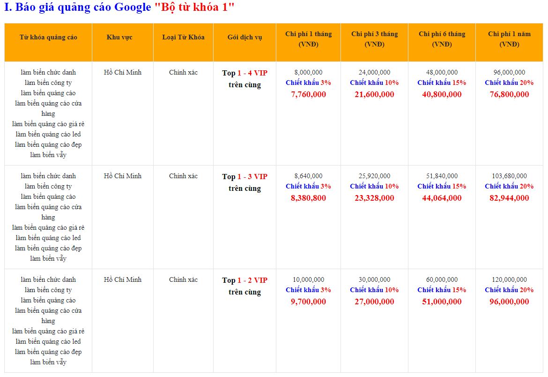This screenshot has width=548, height=377.
Task: Click the "Bộ từ khóa 1" red heading text
Action: (194, 8)
